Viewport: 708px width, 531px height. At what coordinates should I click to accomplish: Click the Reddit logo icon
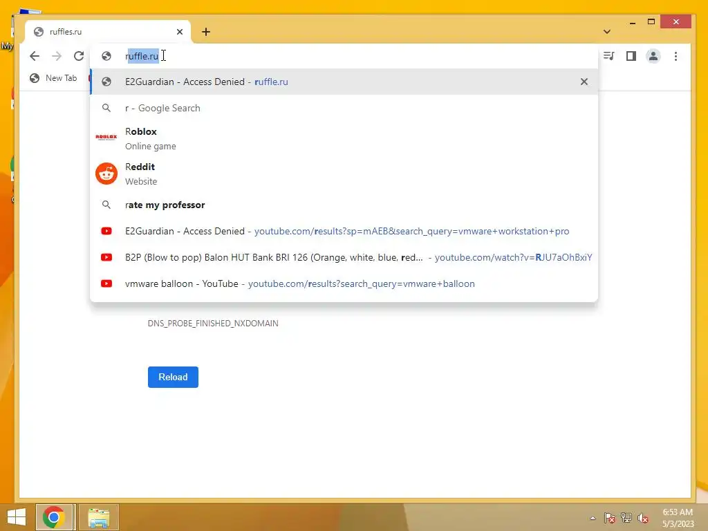tap(106, 174)
